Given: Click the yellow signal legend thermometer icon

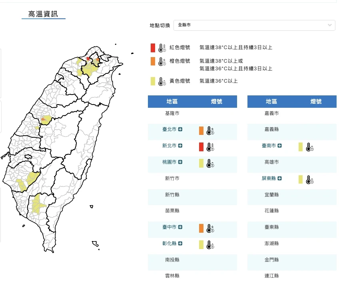Looking at the screenshot, I should pyautogui.click(x=162, y=81).
